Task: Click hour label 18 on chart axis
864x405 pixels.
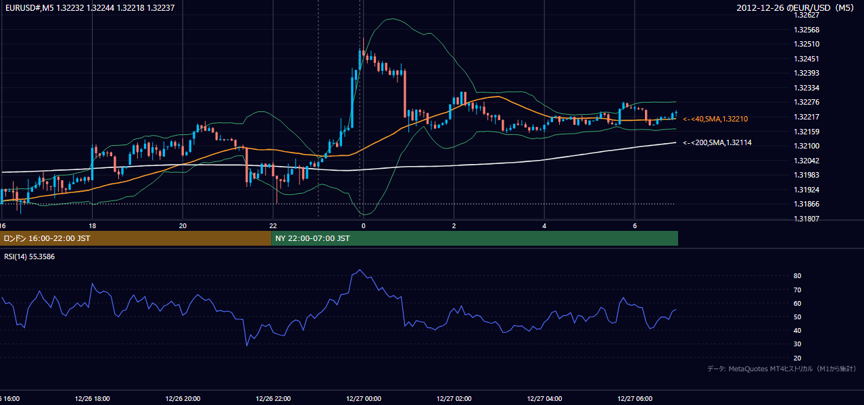Action: tap(92, 225)
